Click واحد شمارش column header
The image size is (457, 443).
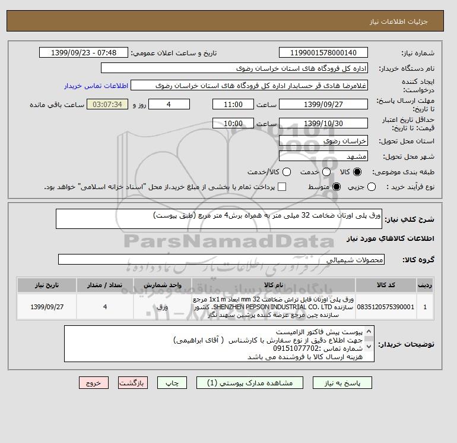click(x=163, y=285)
